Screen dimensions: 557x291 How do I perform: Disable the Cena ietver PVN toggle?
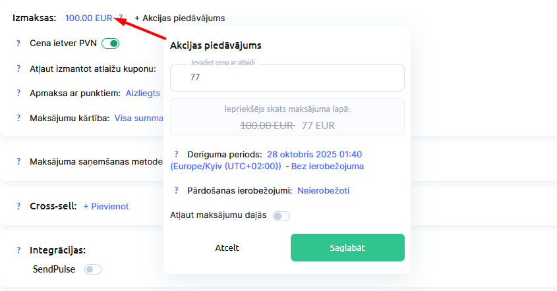[x=111, y=44]
